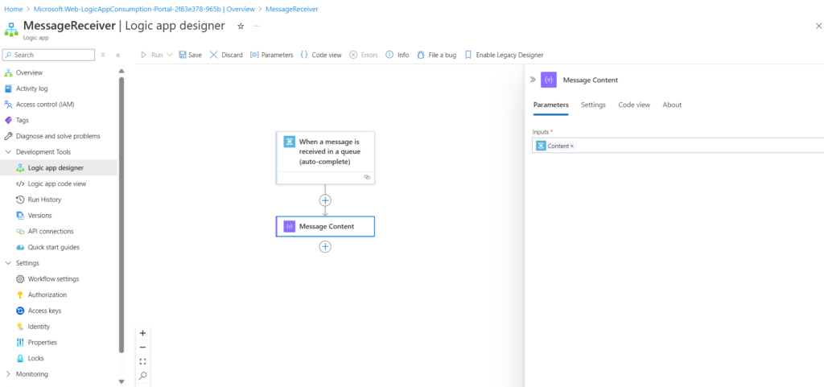Expand the Monitoring section
The width and height of the screenshot is (824, 387).
tap(8, 374)
